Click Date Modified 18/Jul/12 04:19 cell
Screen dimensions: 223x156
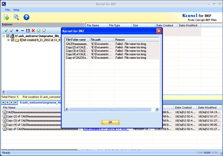click(209, 112)
